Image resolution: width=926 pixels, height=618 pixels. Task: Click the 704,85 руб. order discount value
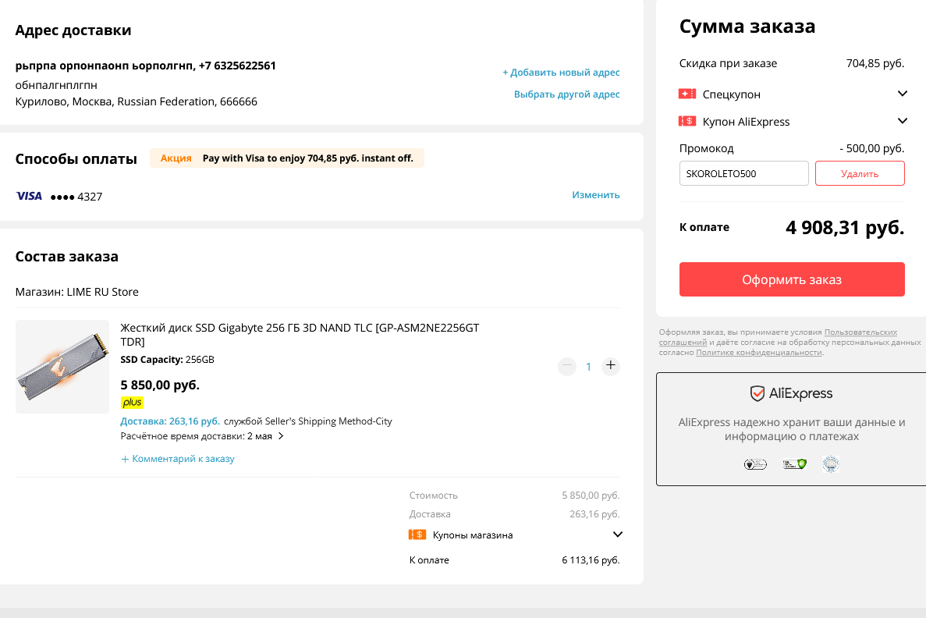tap(875, 63)
